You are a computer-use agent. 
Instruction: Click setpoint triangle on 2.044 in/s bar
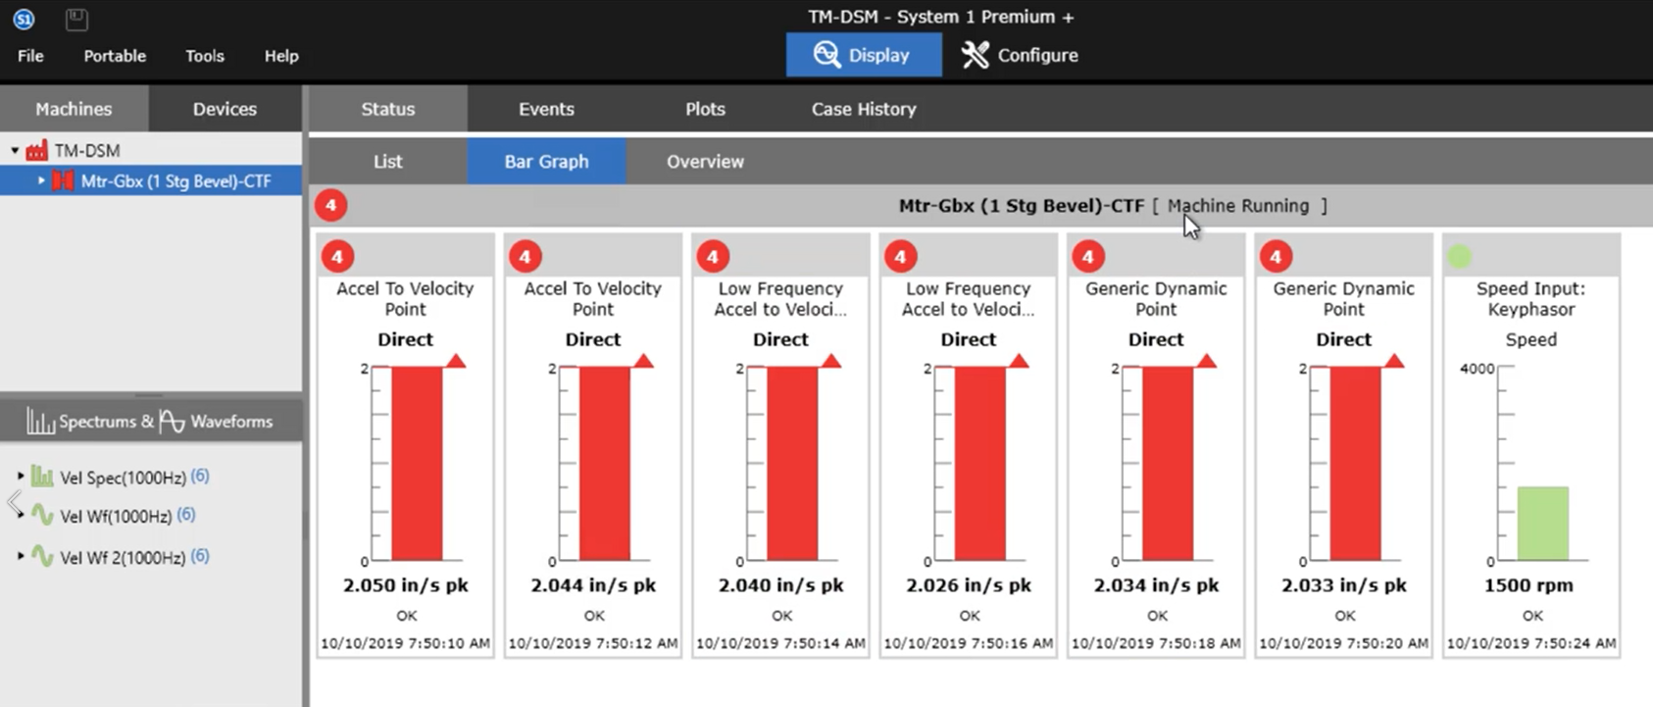(x=643, y=361)
